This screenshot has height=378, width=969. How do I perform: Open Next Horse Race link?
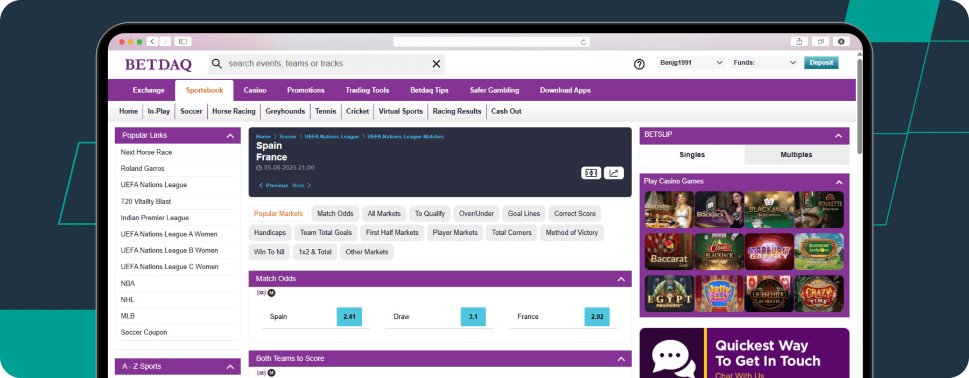[x=146, y=152]
